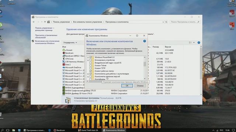
Task: Go up one level with the up arrow
Action: [x=45, y=22]
